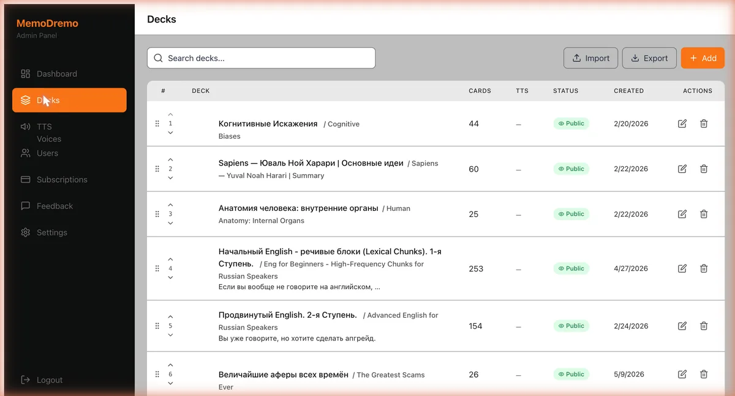735x396 pixels.
Task: Toggle Public status of Когнитивные Искажения deck
Action: (571, 123)
